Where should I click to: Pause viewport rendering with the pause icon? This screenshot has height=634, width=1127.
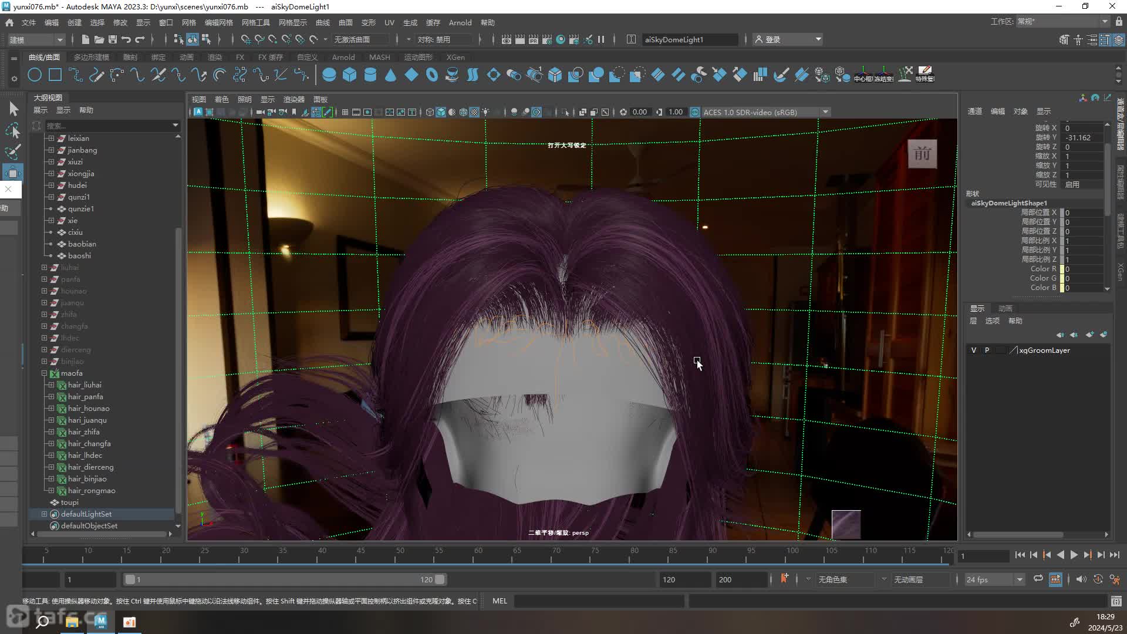pos(601,39)
